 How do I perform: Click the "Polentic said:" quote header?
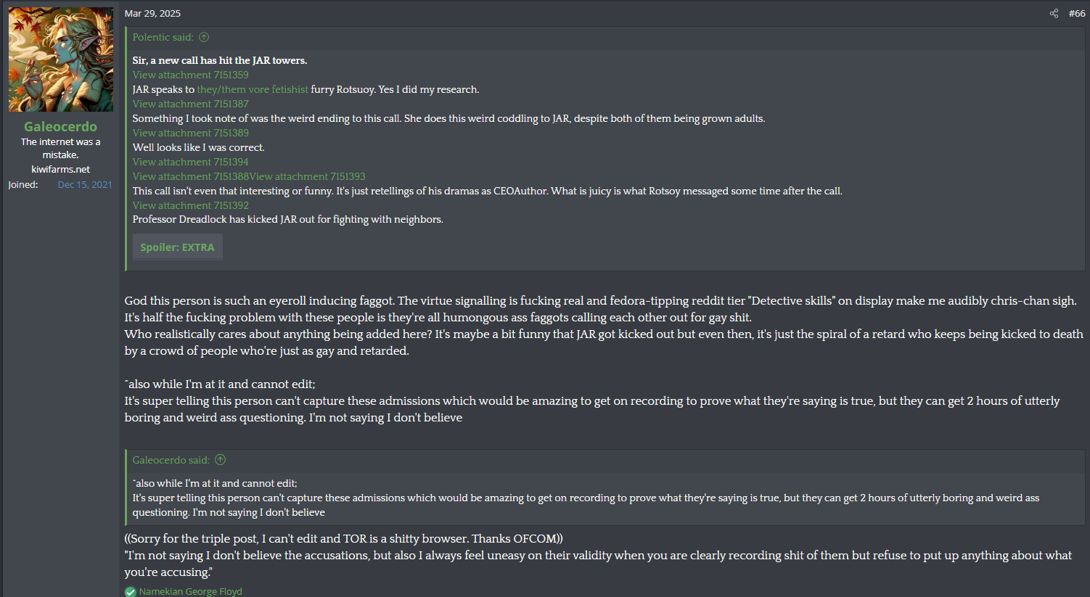163,37
